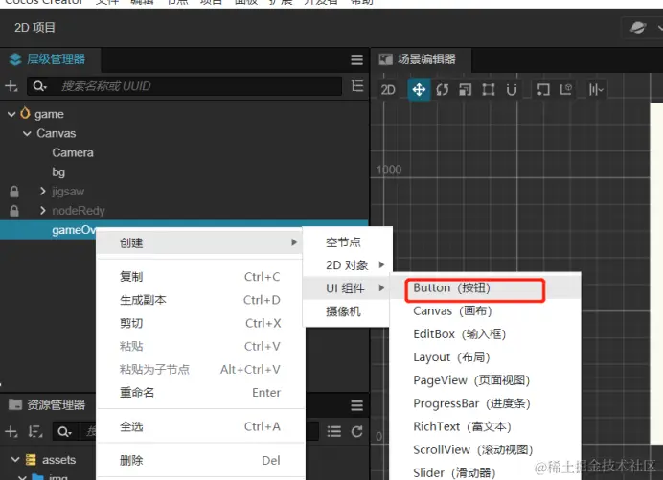The height and width of the screenshot is (480, 663).
Task: Select the jigsaw node label
Action: coord(68,192)
